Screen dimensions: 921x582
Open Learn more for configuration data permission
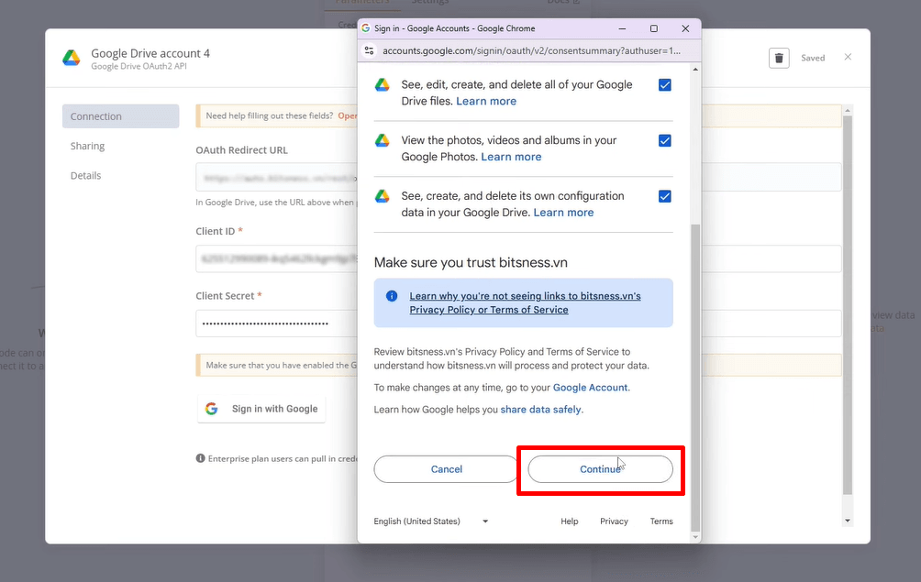563,213
